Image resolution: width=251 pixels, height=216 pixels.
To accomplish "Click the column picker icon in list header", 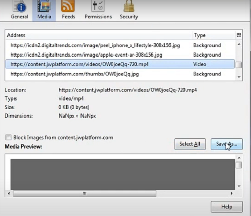I will click(239, 35).
